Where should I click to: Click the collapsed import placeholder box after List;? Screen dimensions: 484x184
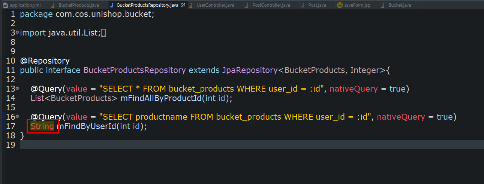point(104,33)
